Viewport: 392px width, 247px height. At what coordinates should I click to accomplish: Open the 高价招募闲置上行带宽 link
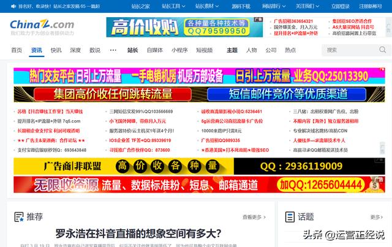point(354,33)
